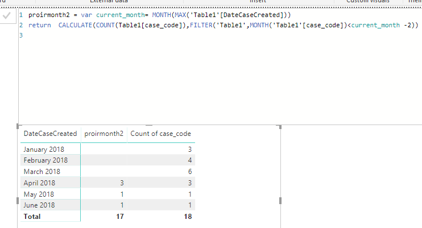Image resolution: width=422 pixels, height=228 pixels.
Task: Click the proirmonth2 total value 17
Action: 120,217
